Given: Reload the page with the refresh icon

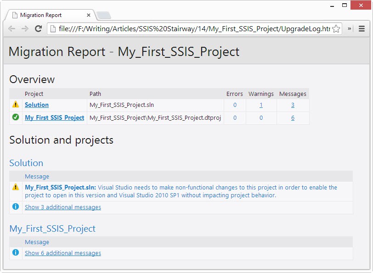Looking at the screenshot, I should (39, 28).
